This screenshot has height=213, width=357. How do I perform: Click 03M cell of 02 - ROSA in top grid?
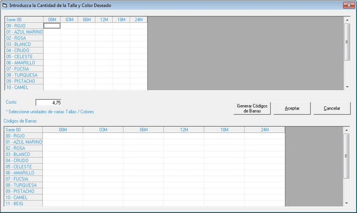coord(69,38)
